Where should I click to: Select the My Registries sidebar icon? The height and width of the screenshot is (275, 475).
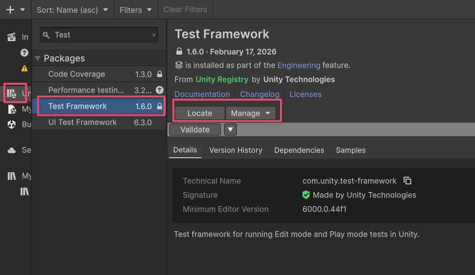point(12,109)
